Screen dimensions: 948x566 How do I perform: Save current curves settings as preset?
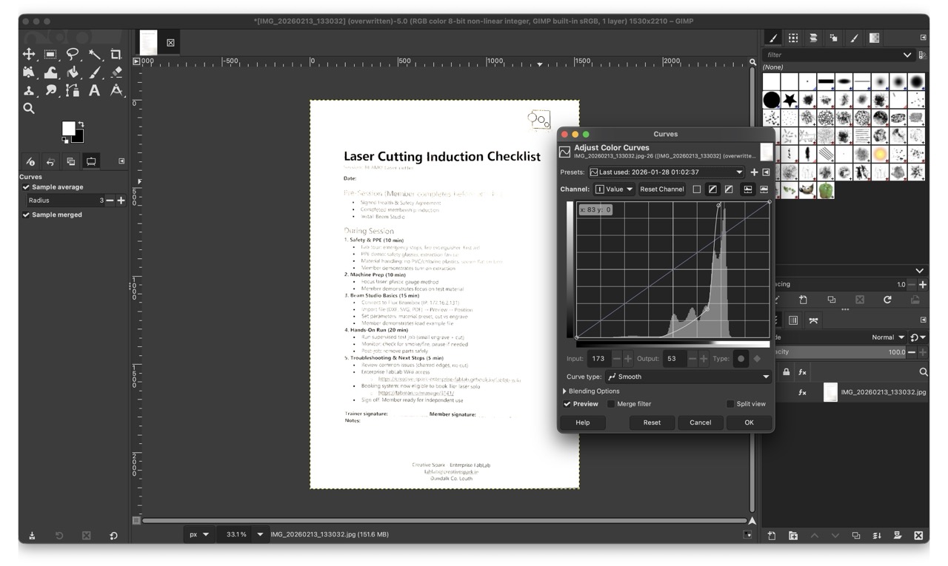click(x=754, y=172)
